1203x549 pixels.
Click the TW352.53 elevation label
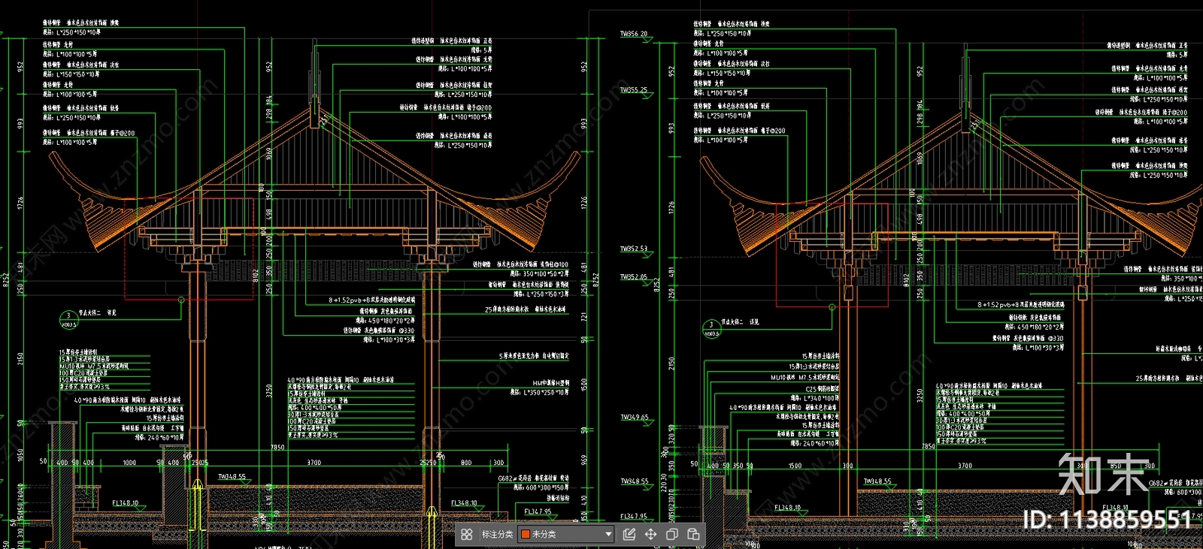coord(633,249)
